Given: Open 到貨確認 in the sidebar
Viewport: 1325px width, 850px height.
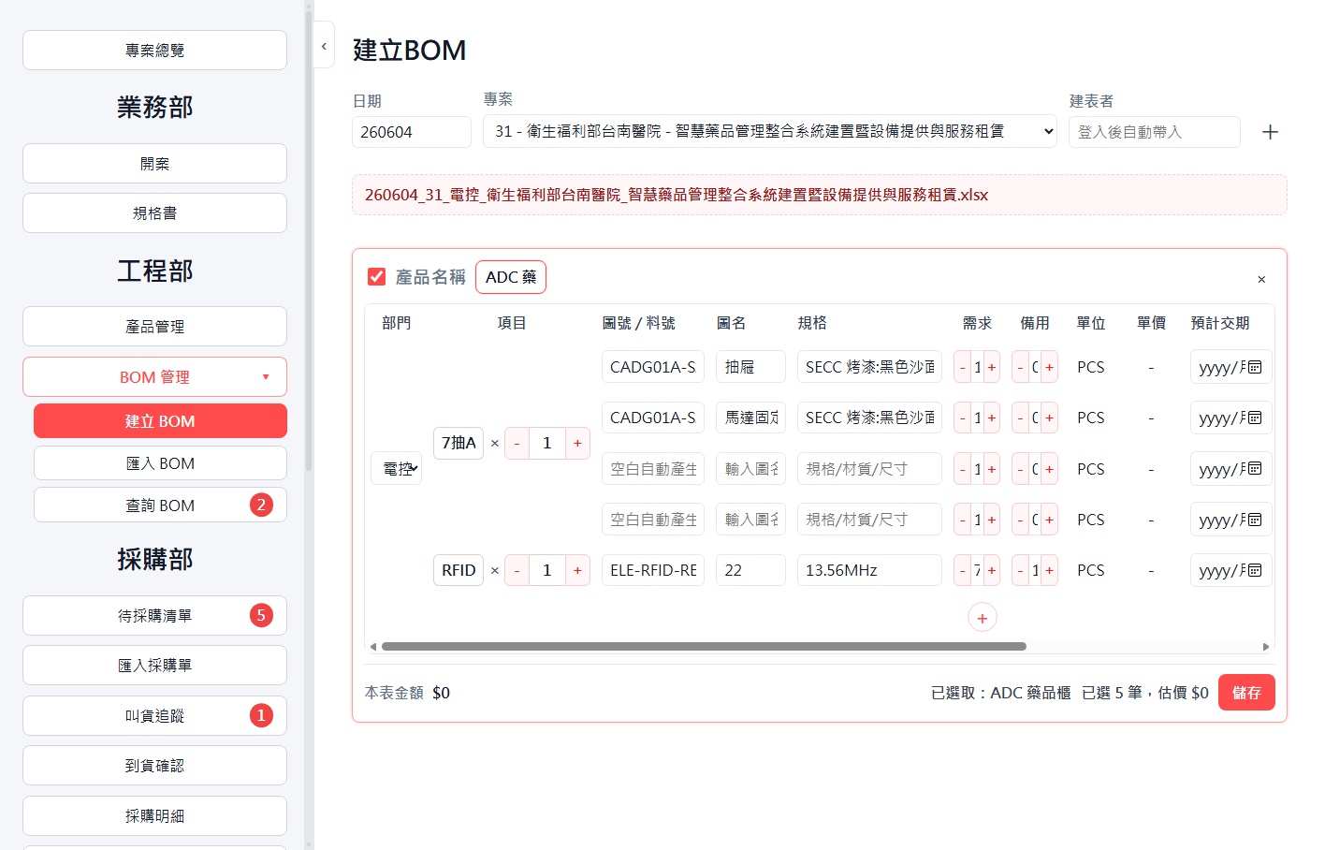Looking at the screenshot, I should pyautogui.click(x=154, y=765).
